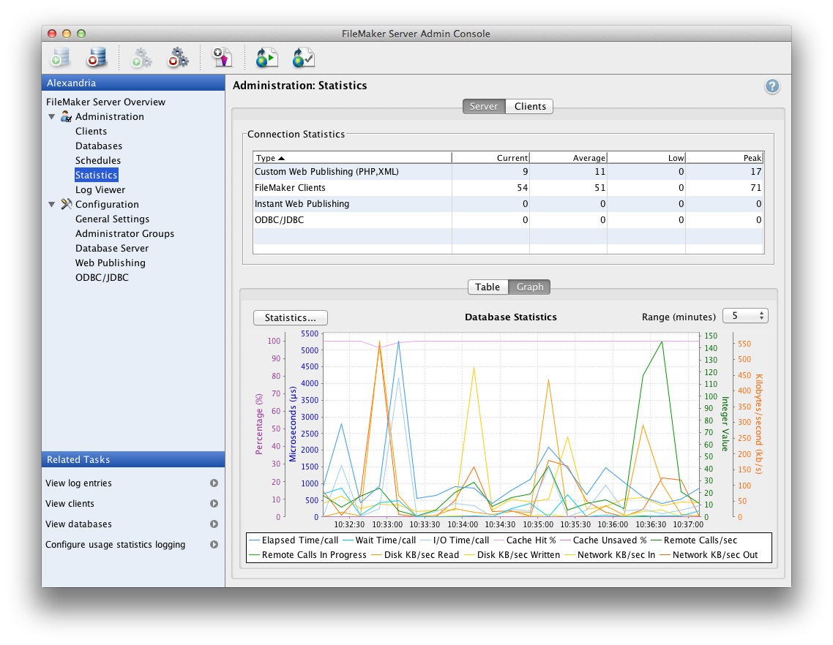Screen dimensions: 833x645
Task: Click the Stop Web Publishing Engine icon
Action: point(178,57)
